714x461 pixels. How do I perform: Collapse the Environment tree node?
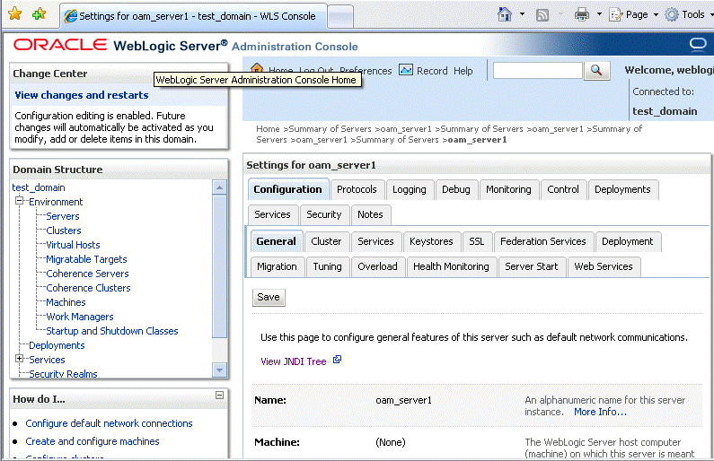click(x=19, y=201)
